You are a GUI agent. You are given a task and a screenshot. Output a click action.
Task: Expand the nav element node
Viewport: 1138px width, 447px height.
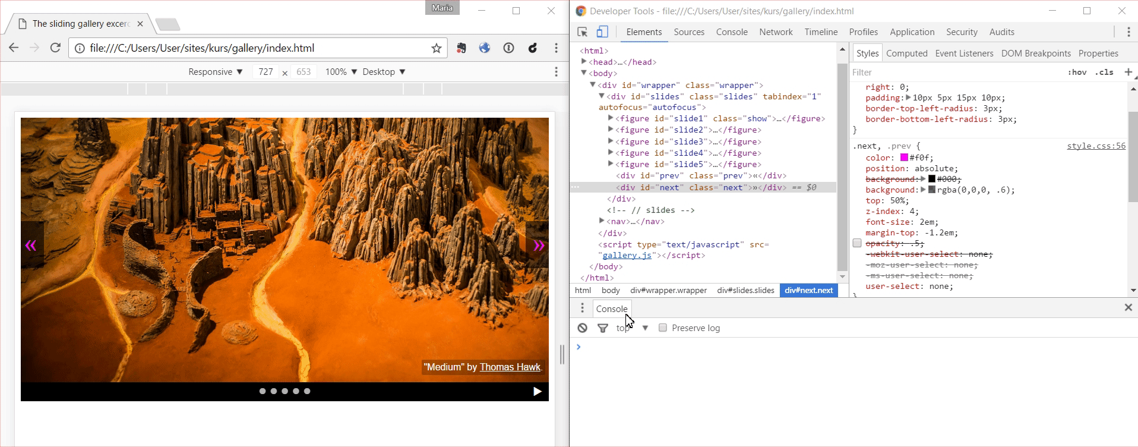tap(602, 221)
